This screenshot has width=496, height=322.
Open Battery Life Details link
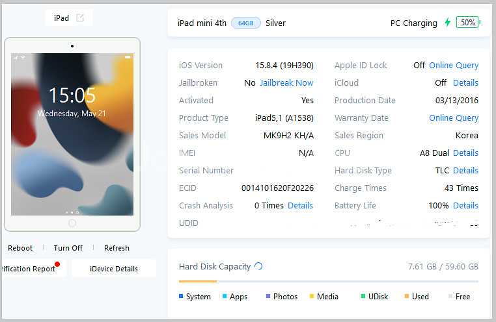click(465, 206)
